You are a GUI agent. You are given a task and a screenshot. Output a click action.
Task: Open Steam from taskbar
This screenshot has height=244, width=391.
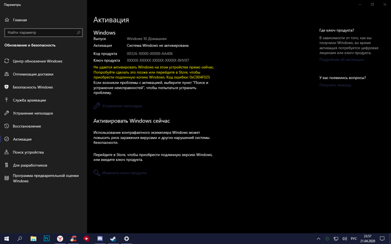[x=113, y=239]
